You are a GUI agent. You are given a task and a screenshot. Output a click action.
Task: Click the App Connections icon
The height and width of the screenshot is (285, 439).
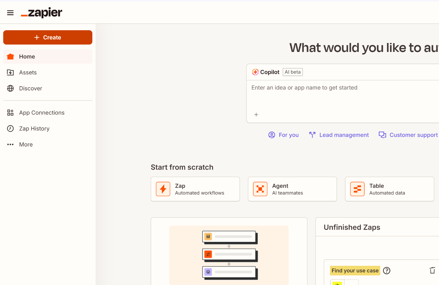10,113
